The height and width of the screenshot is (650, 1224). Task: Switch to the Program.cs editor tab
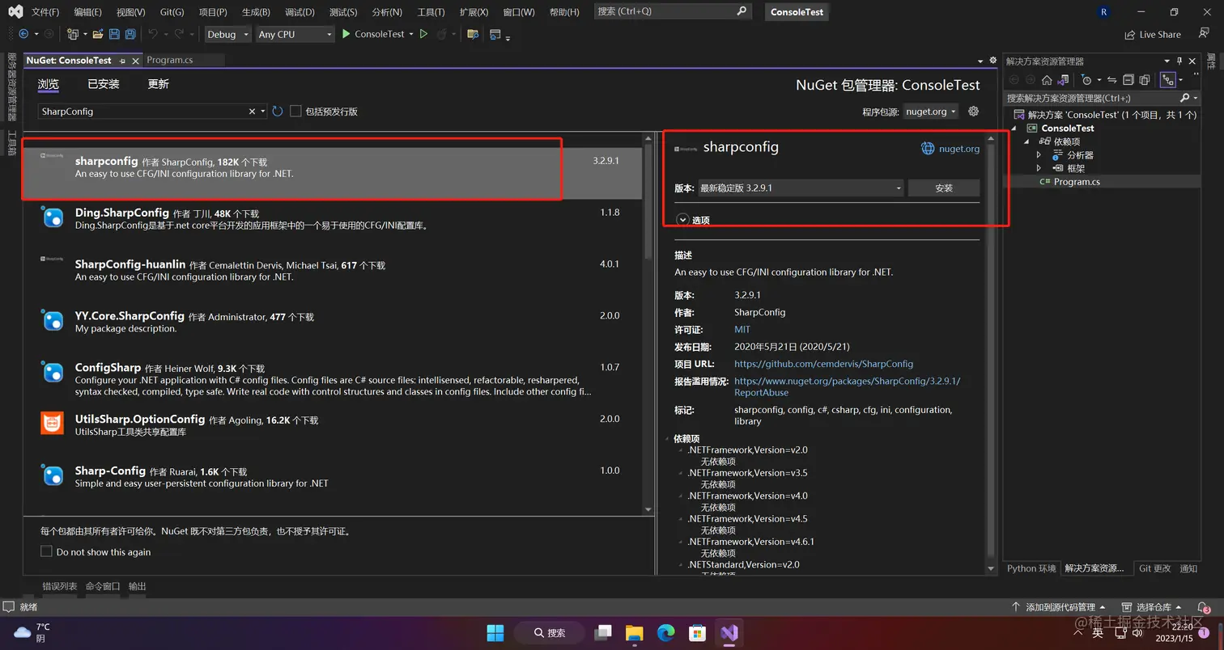pos(170,61)
